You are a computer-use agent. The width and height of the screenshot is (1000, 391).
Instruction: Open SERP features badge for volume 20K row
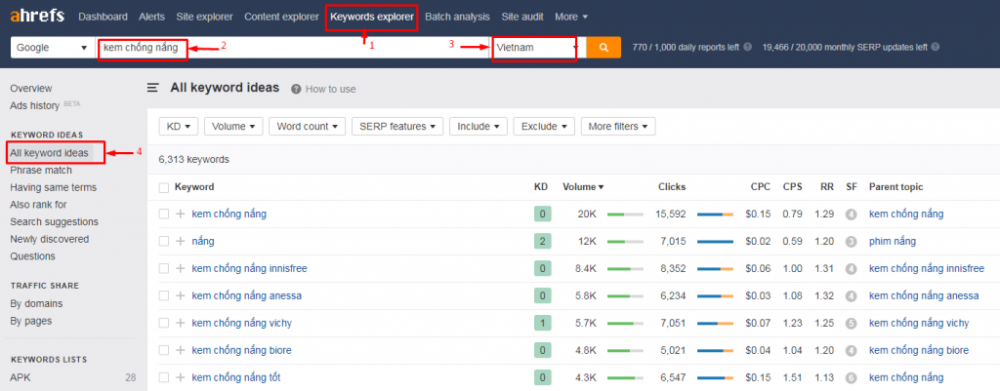click(851, 215)
